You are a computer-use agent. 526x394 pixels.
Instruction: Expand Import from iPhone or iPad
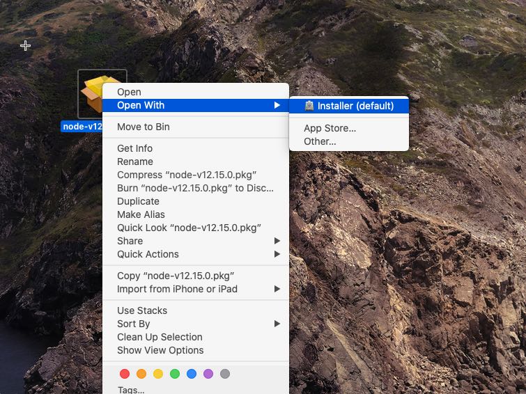point(196,289)
